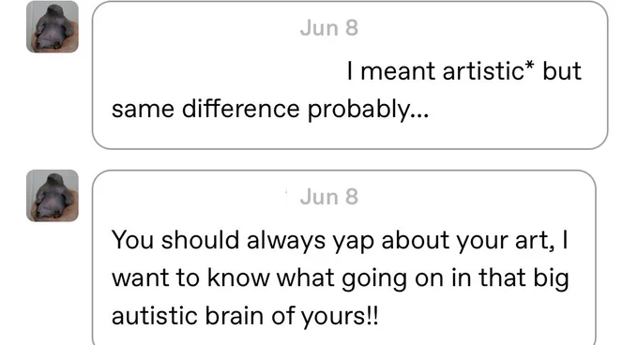638x345 pixels.
Task: Click the "Jun 8" timestamp above "I meant artistic*"
Action: pos(329,28)
